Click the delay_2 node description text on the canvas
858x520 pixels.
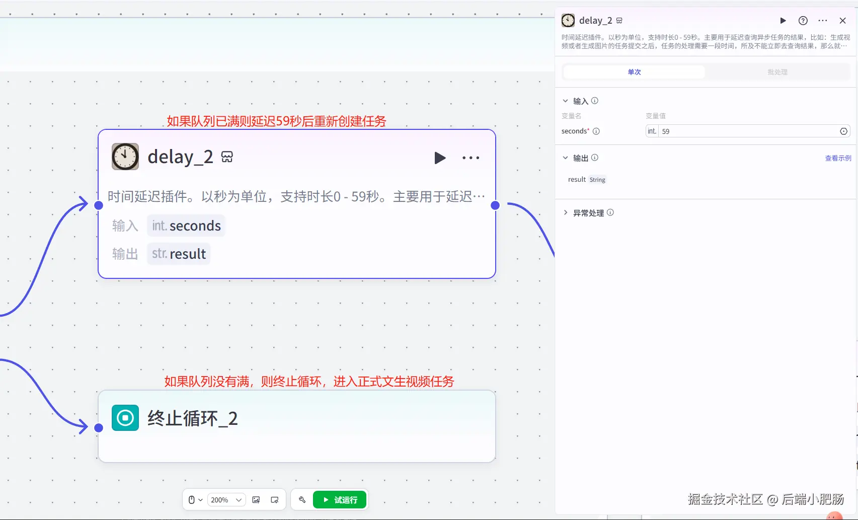296,196
